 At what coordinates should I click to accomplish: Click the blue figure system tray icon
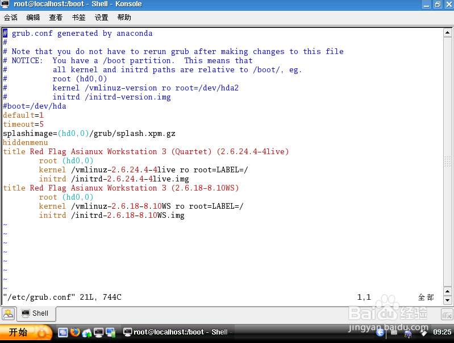pyautogui.click(x=408, y=333)
